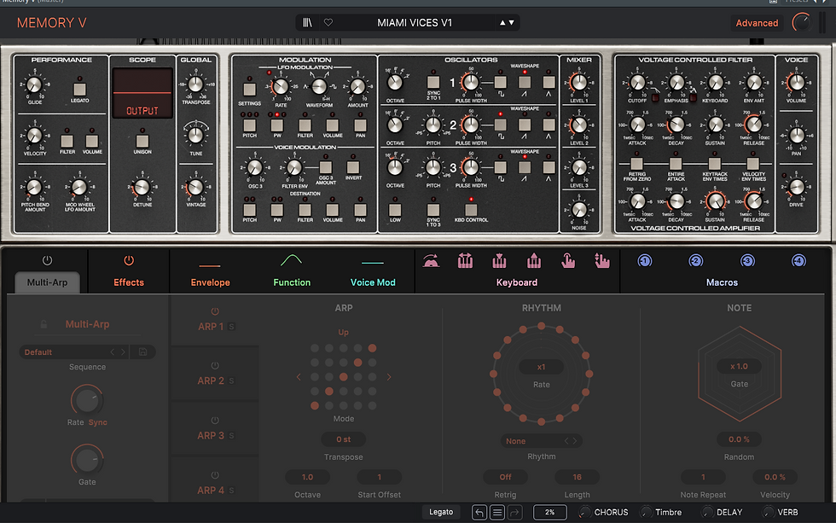
Task: Click the Multi-Arp lock icon
Action: click(44, 324)
